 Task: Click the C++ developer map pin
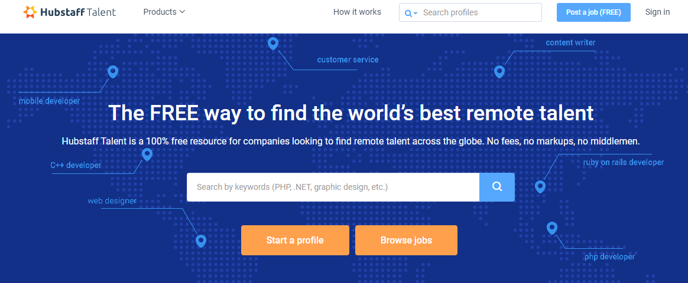tap(147, 154)
